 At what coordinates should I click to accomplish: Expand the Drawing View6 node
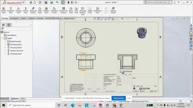(5, 54)
